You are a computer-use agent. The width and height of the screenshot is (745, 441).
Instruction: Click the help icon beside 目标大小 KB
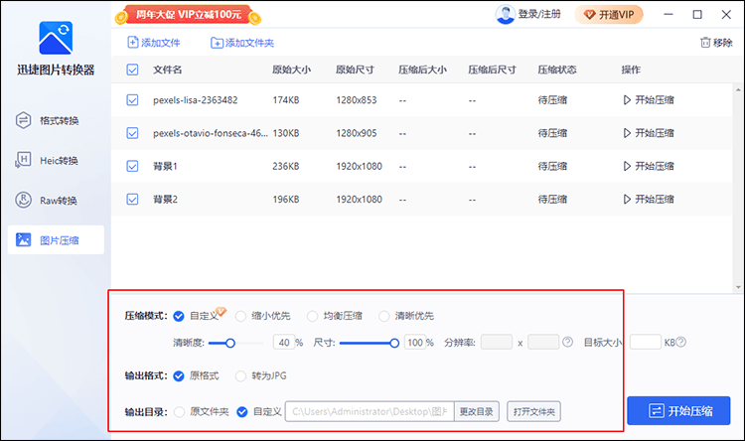point(682,343)
